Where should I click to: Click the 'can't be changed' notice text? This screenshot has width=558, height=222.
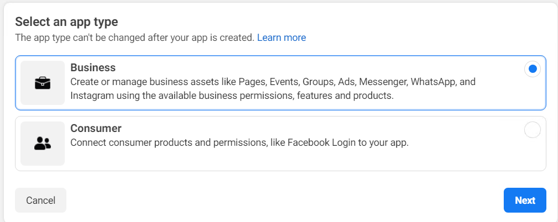tap(135, 38)
